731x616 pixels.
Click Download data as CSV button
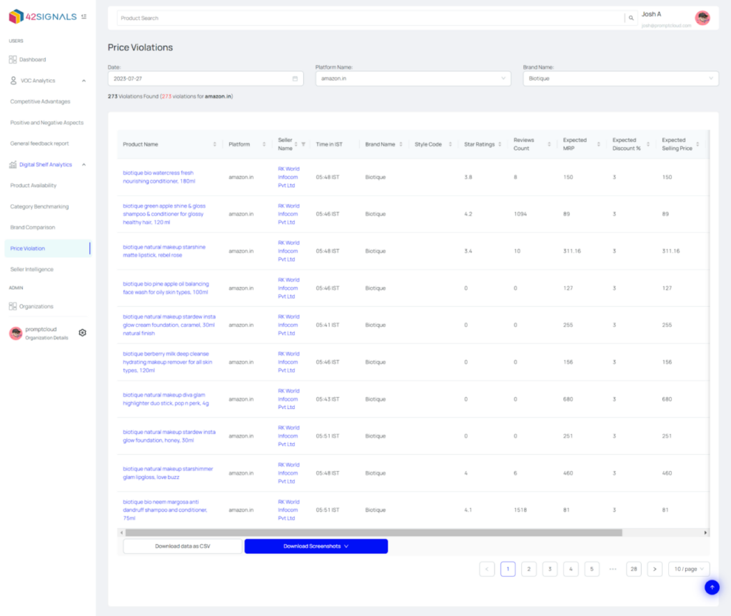click(x=183, y=546)
